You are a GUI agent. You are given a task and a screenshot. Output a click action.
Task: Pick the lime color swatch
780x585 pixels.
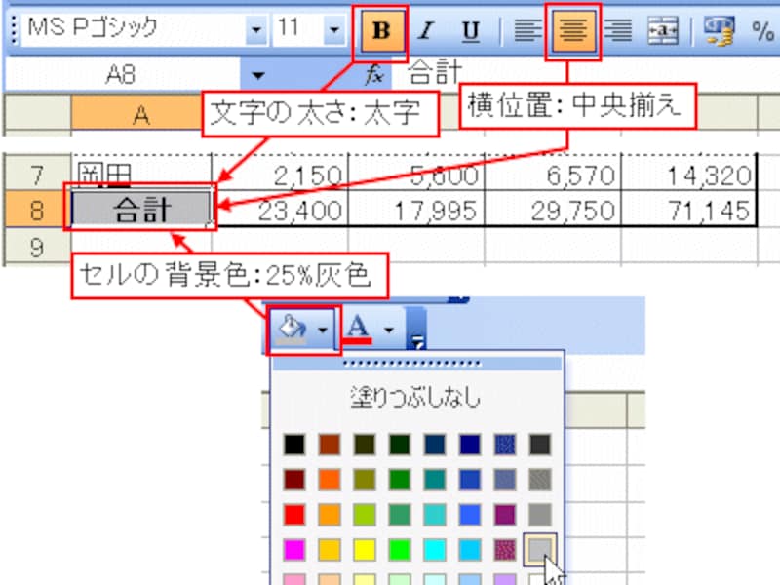pos(364,515)
